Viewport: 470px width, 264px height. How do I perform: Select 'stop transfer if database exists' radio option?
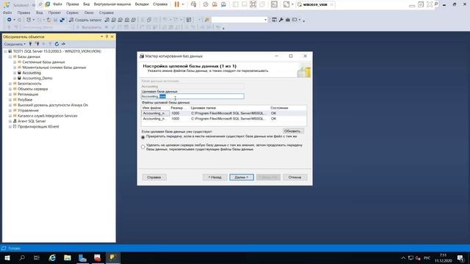[143, 137]
